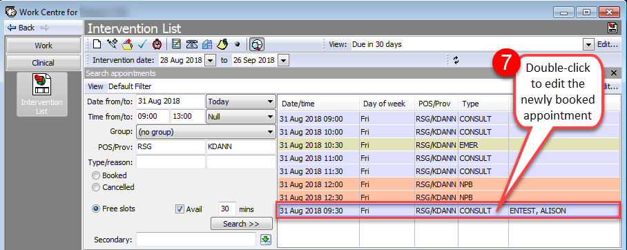
Task: Click the telephone toolbar icon
Action: 191,44
